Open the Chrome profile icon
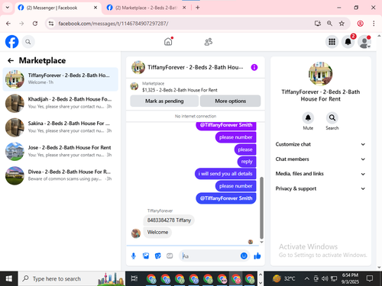Image resolution: width=382 pixels, height=286 pixels. click(360, 24)
